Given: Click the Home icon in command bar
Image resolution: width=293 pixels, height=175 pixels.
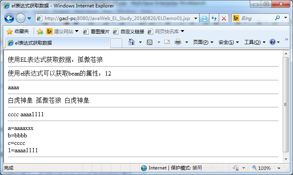Looking at the screenshot, I should tap(132, 42).
